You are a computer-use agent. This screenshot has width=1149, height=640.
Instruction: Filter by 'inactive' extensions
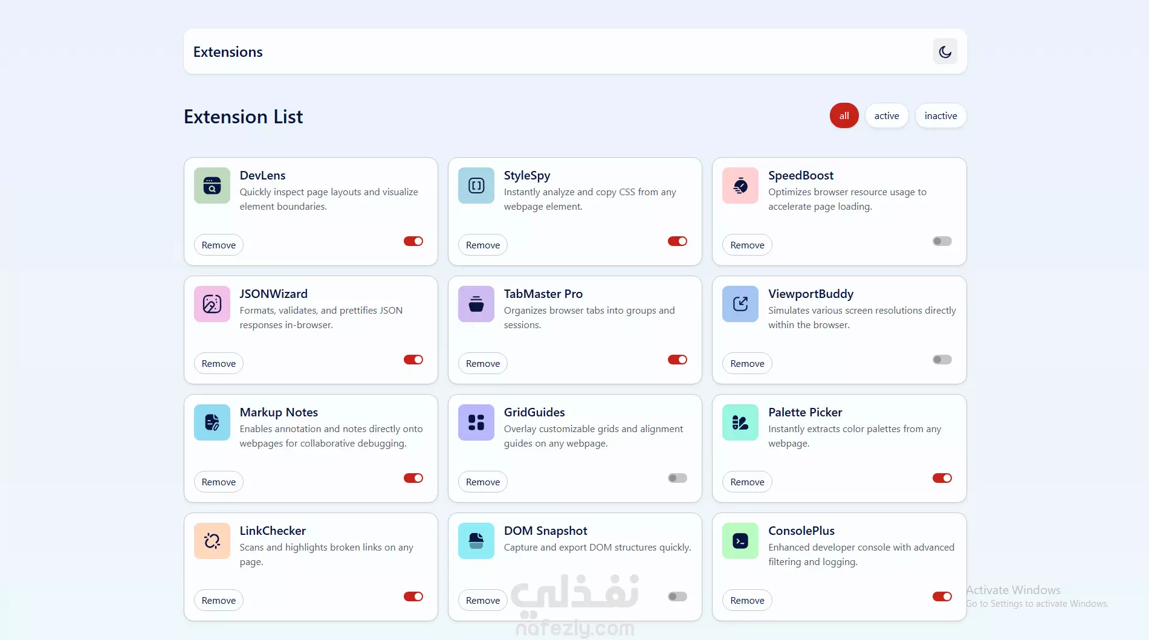point(940,115)
